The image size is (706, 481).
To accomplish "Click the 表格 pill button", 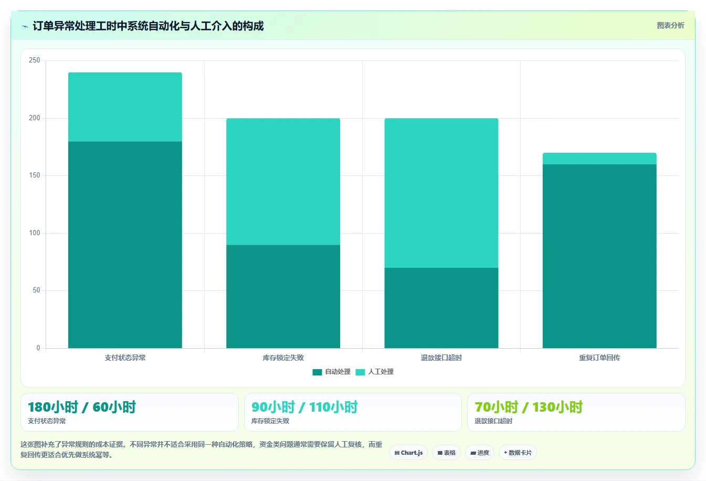I will 446,453.
